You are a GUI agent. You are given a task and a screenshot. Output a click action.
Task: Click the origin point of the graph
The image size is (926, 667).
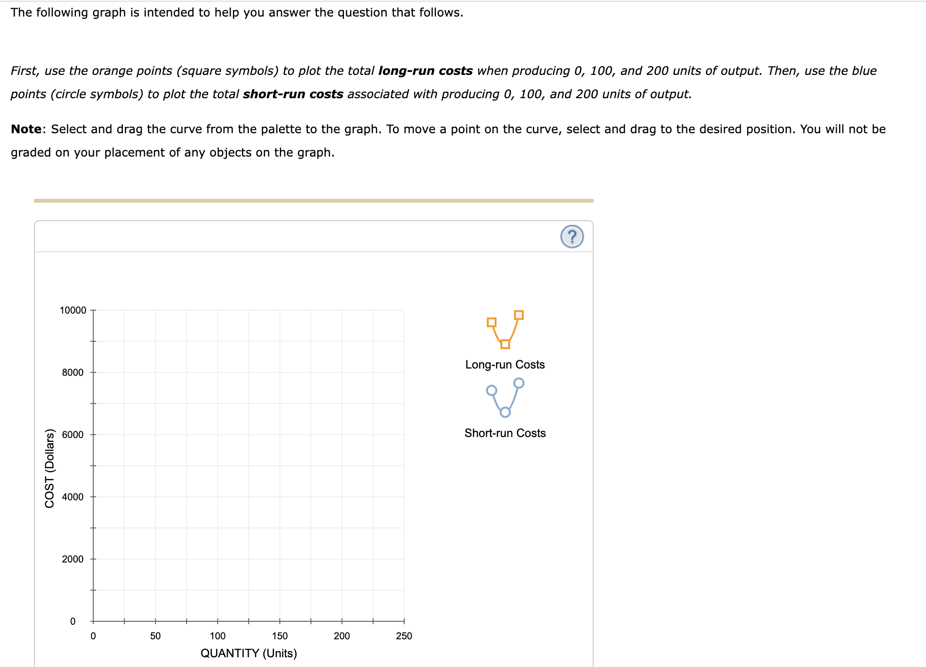93,621
